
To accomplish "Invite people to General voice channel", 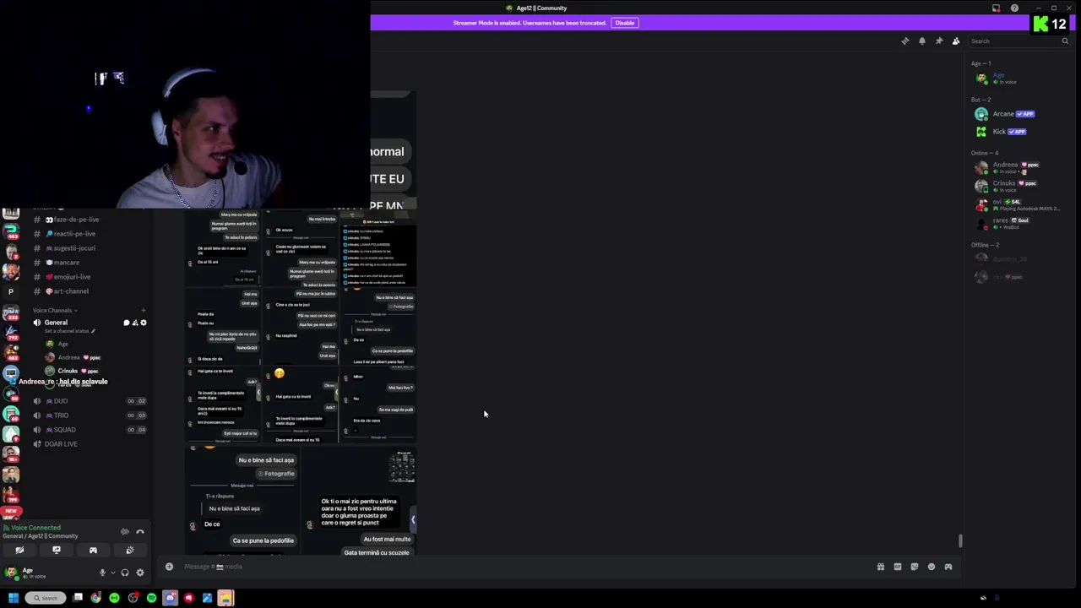I will point(134,323).
